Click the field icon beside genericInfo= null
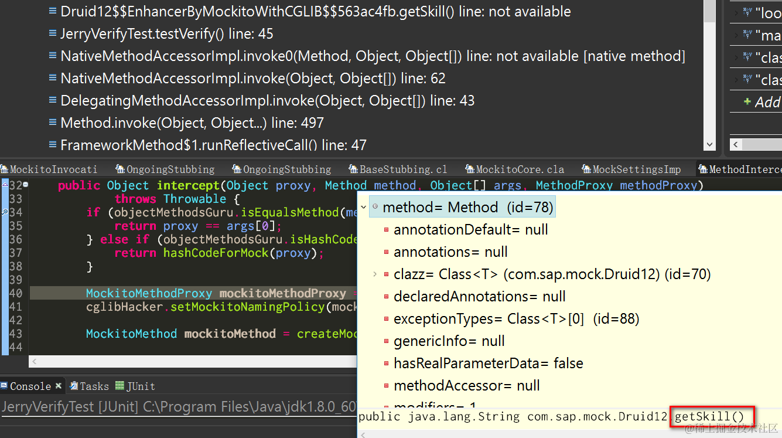This screenshot has width=782, height=438. coord(386,341)
